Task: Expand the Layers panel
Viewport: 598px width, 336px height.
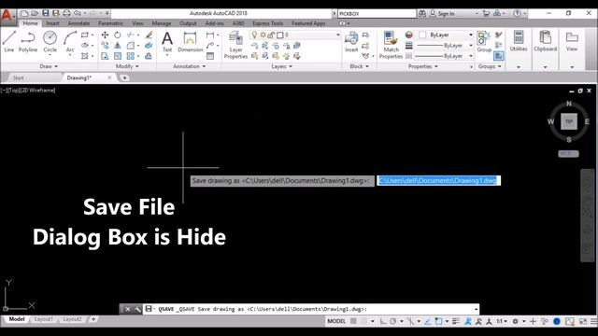Action: (x=282, y=66)
